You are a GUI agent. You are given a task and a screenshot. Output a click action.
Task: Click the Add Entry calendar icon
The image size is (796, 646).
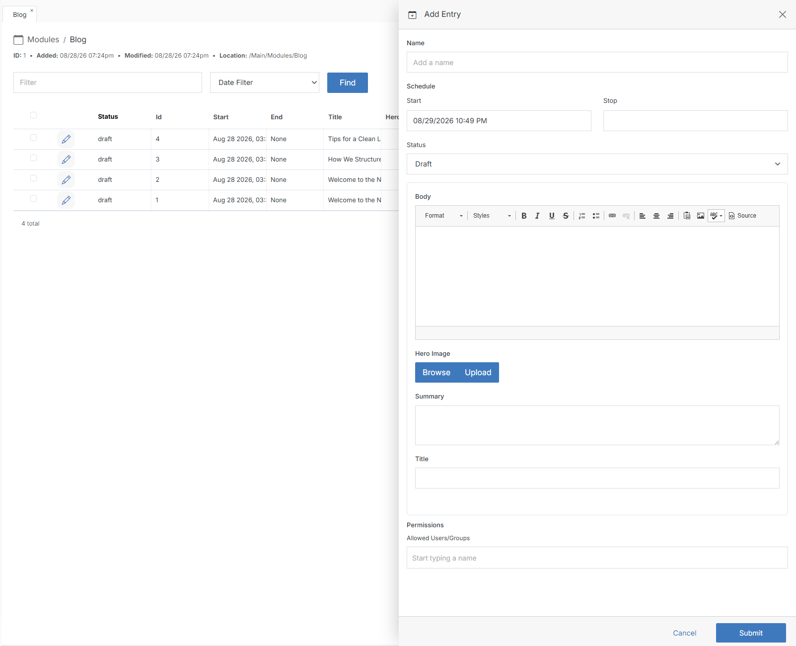point(412,15)
